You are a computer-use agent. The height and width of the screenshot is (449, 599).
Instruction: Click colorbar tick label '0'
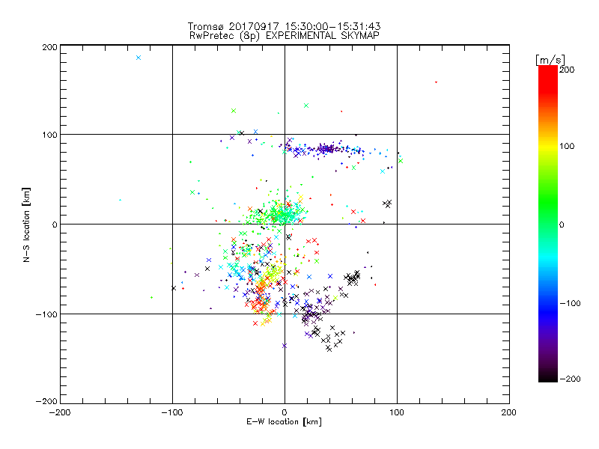point(562,225)
